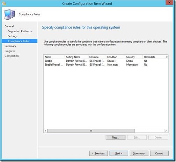
Task: Click the computer icon beside Compliance Rules
Action: coord(9,14)
